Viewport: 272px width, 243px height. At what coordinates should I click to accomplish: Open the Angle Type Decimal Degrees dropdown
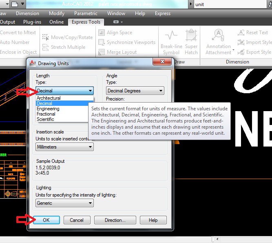(135, 91)
